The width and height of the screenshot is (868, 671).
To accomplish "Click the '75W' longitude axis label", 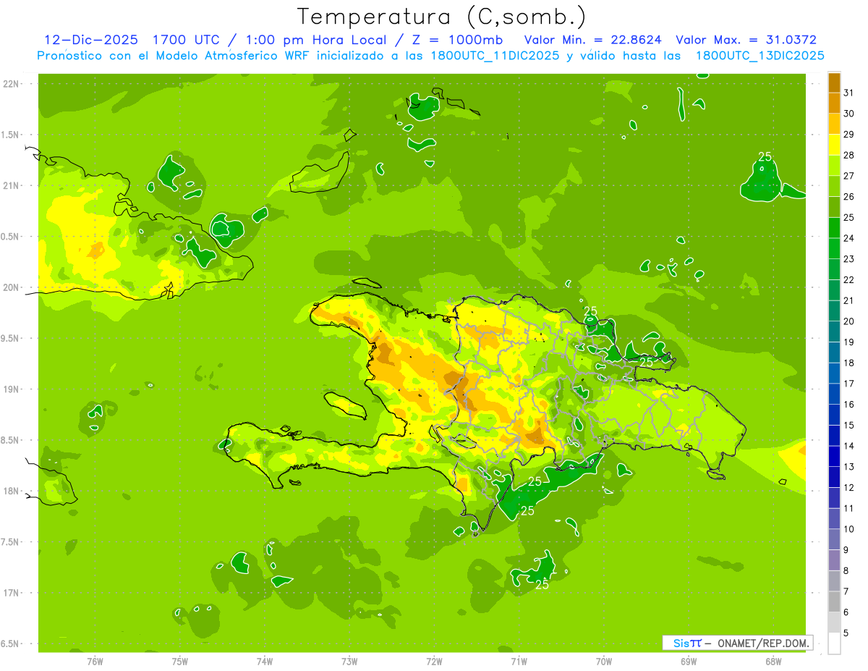I will pos(179,662).
